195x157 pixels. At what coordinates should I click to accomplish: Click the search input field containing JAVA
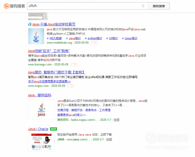(x=87, y=6)
